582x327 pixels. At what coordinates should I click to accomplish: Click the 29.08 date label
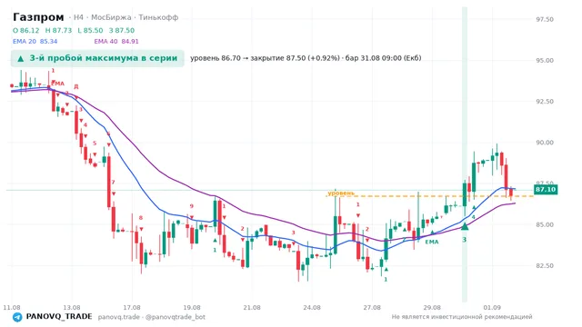[432, 307]
